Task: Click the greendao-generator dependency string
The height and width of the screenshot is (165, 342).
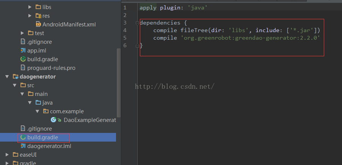Action: click(250, 38)
